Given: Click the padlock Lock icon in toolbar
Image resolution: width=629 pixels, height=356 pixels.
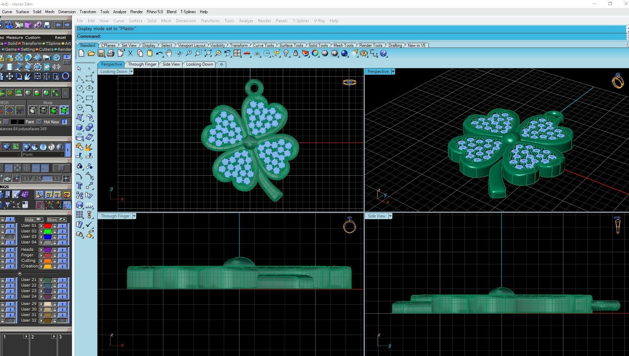Looking at the screenshot, I should pyautogui.click(x=296, y=53).
